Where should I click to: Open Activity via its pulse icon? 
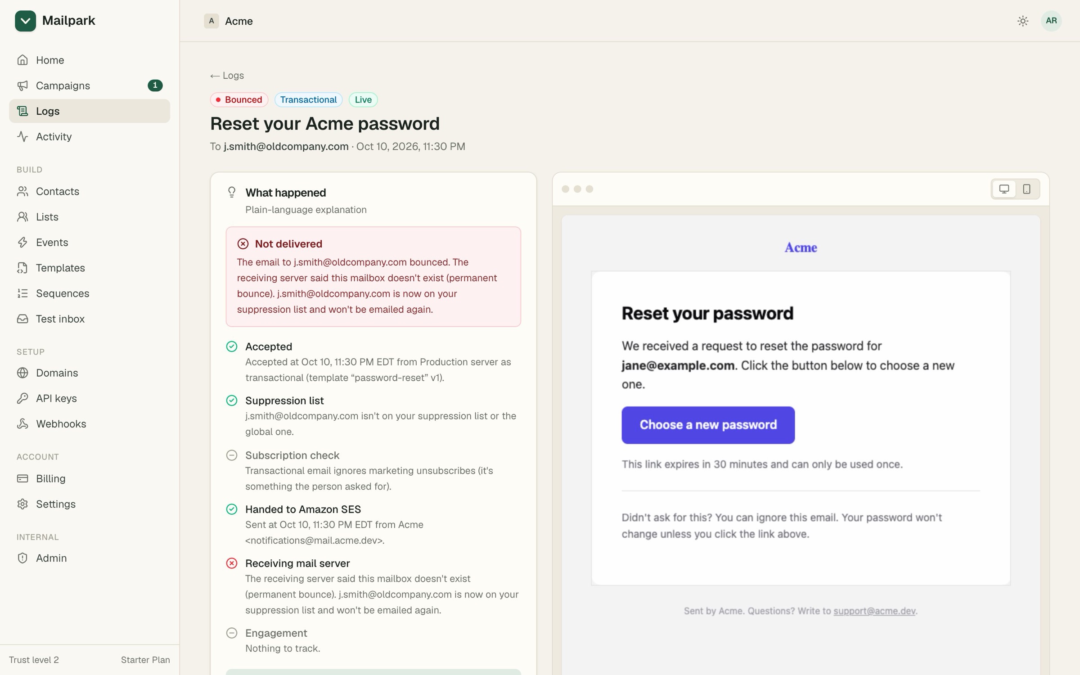(22, 136)
